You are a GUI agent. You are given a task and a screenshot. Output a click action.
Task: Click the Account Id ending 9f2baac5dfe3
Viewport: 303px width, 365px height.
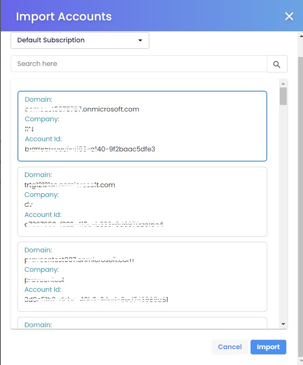[90, 149]
